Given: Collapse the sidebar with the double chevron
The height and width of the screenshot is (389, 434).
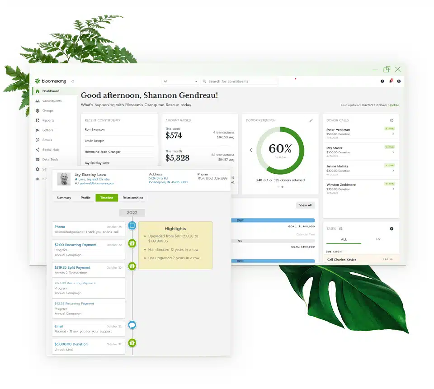Looking at the screenshot, I should click(73, 81).
